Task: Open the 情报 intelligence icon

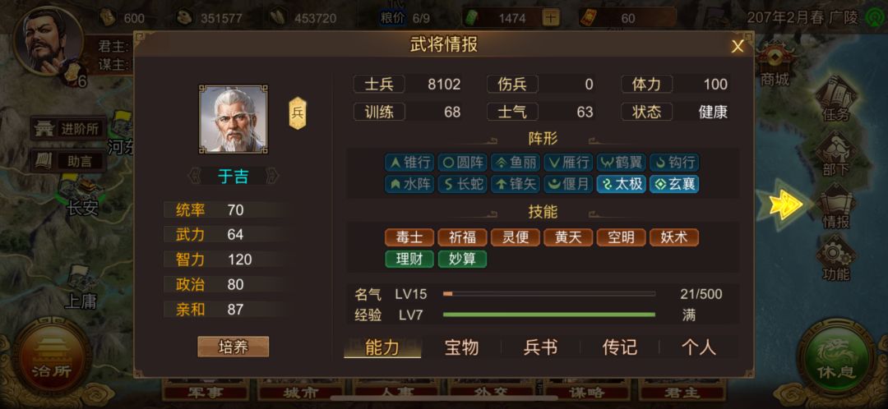Action: pyautogui.click(x=836, y=206)
